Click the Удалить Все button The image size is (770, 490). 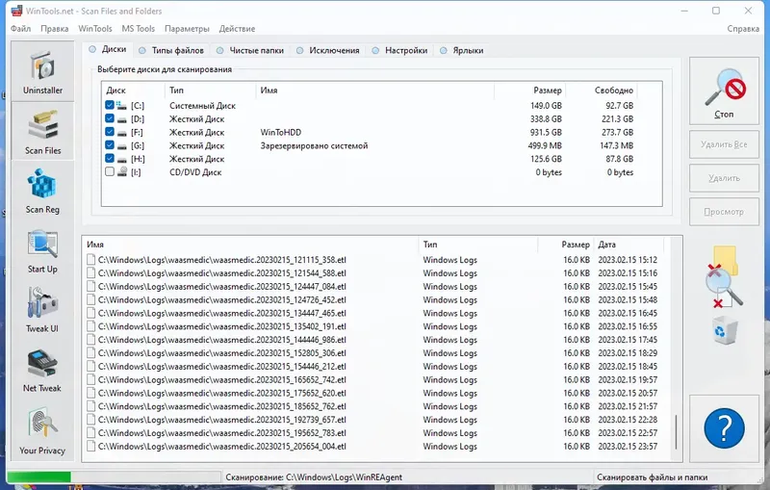pyautogui.click(x=724, y=144)
